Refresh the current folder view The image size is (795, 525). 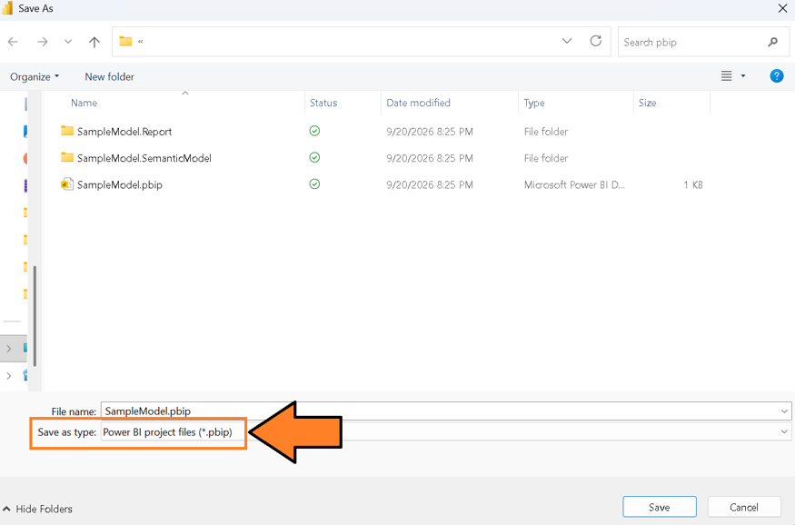[x=596, y=41]
